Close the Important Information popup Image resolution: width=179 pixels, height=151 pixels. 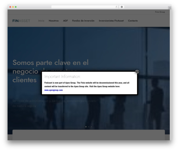(137, 72)
